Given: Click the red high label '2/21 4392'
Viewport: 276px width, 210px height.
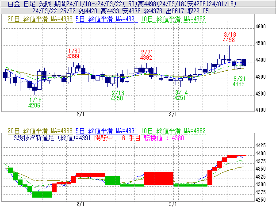Looking at the screenshot, I should tap(146, 55).
